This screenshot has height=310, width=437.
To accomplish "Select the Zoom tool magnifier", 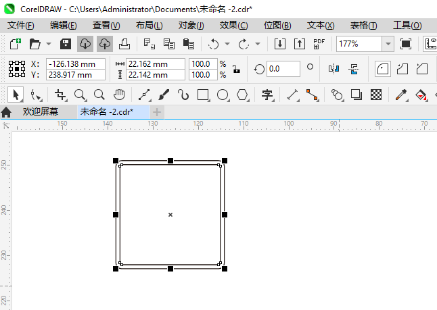I will pyautogui.click(x=80, y=95).
